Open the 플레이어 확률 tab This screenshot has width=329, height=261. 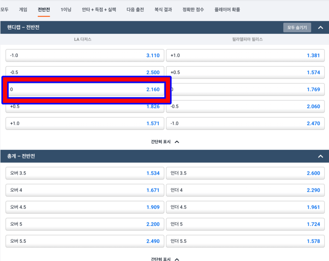(227, 10)
